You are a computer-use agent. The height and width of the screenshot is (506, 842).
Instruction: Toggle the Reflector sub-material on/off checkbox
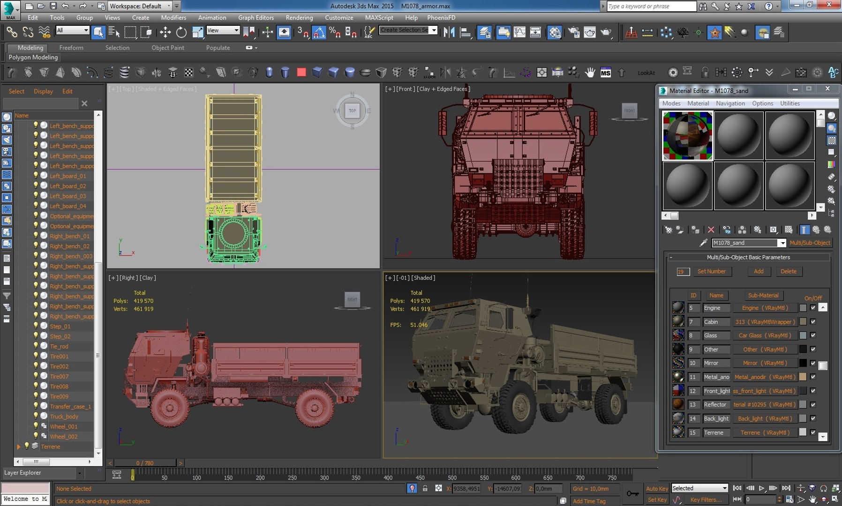(x=813, y=404)
